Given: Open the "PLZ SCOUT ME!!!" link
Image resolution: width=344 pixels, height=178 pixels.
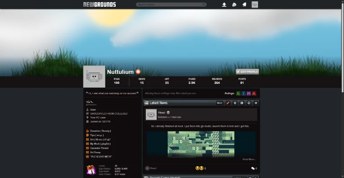Looking at the screenshot, I should pos(101,156).
